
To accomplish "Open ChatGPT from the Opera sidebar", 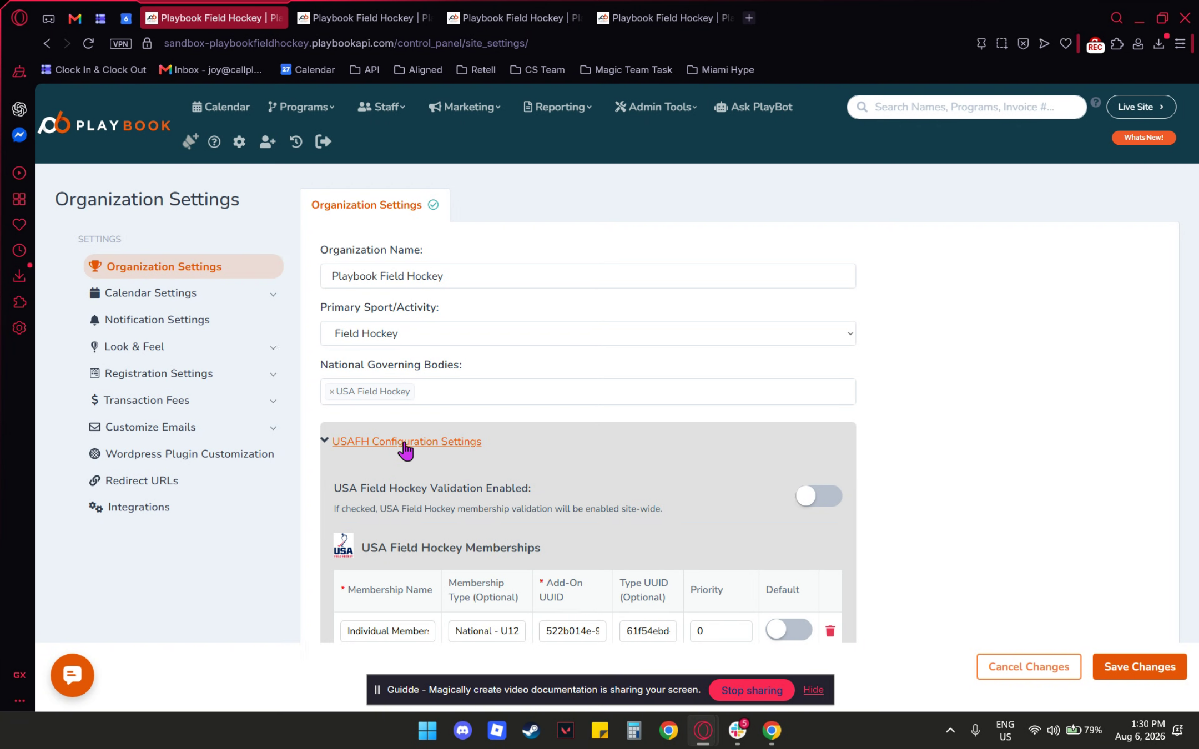I will [19, 109].
